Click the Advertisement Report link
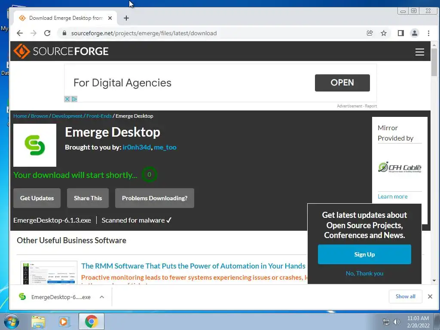Screen dimensions: 440x330 click(357, 106)
